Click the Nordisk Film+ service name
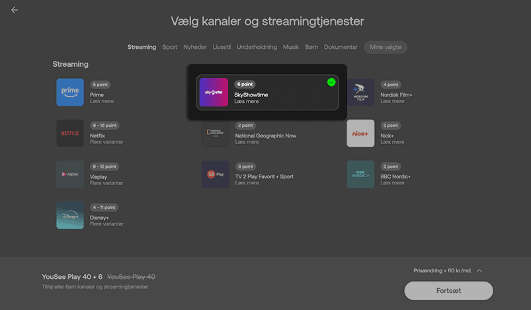This screenshot has height=310, width=531. [x=396, y=95]
